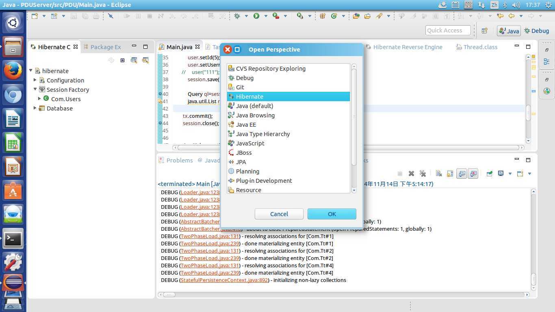Click the Remove Launch X icon in console
555x312 pixels.
pos(411,173)
